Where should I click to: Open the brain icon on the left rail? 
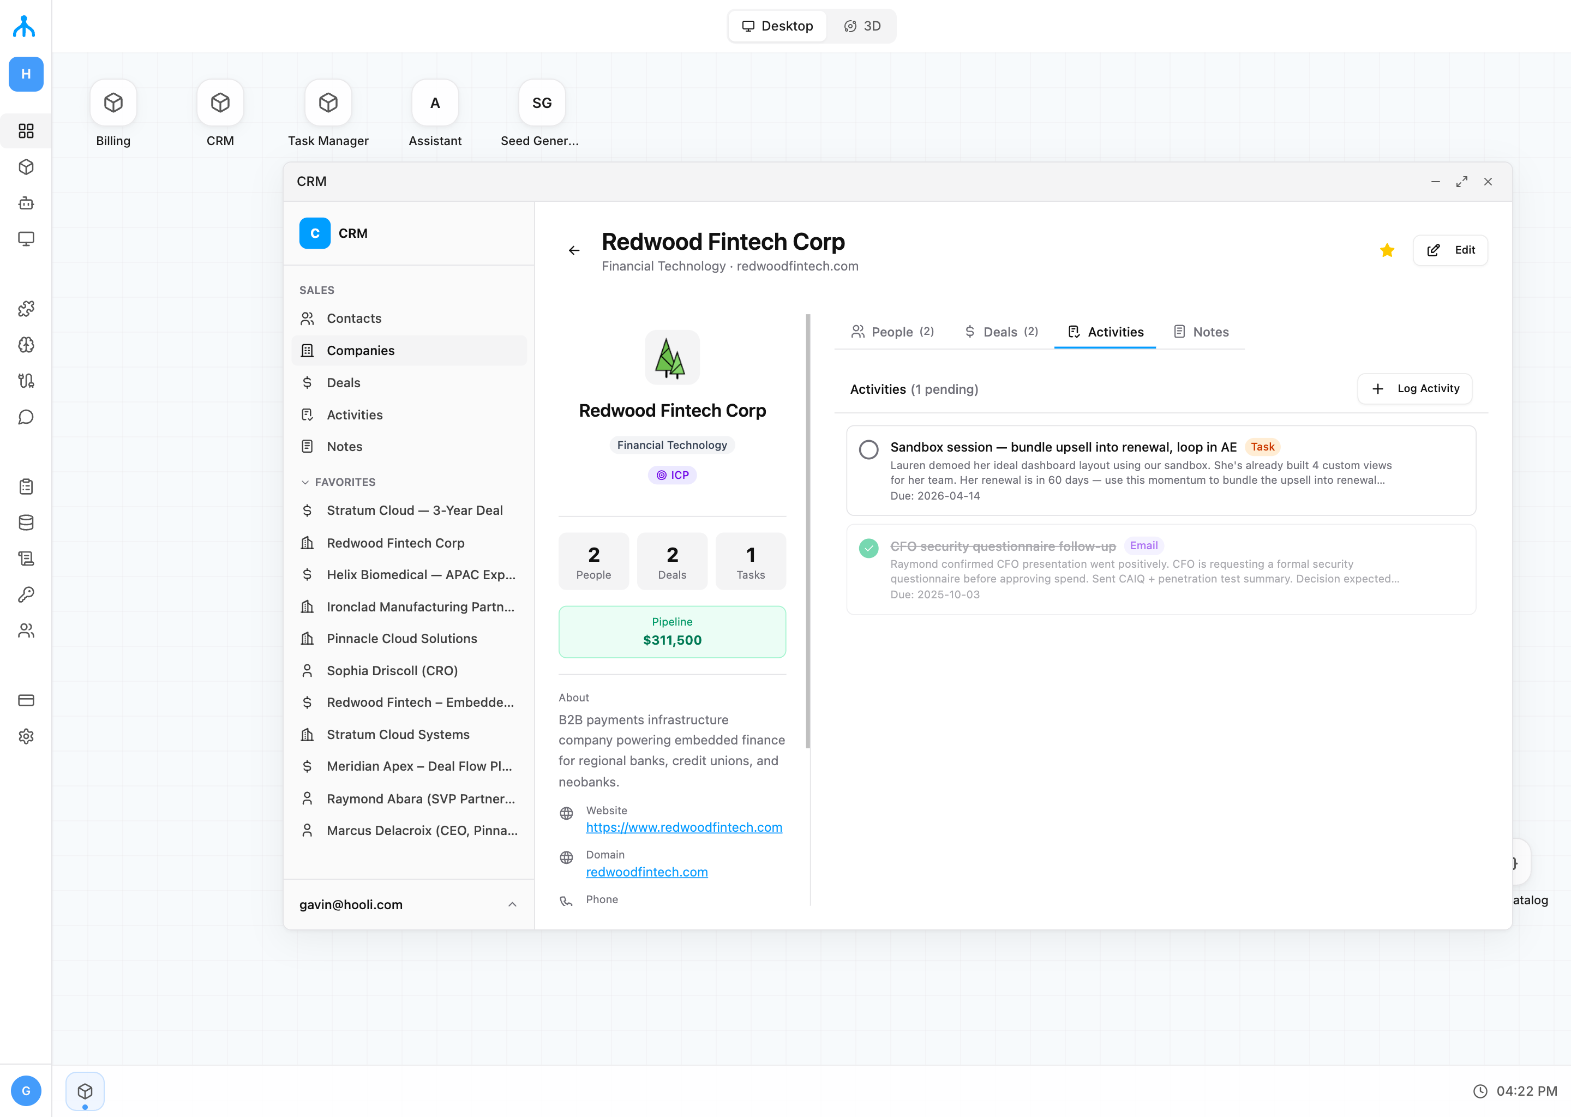click(26, 345)
